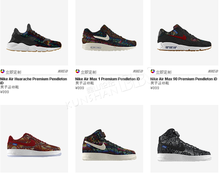
Task: Click NIKEiD logo below Air Max 90 shoe
Action: 213,71
